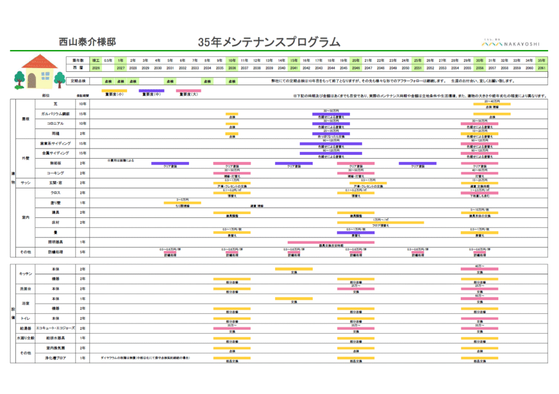
Task: Click the 屋根 category cell
Action: (26, 118)
